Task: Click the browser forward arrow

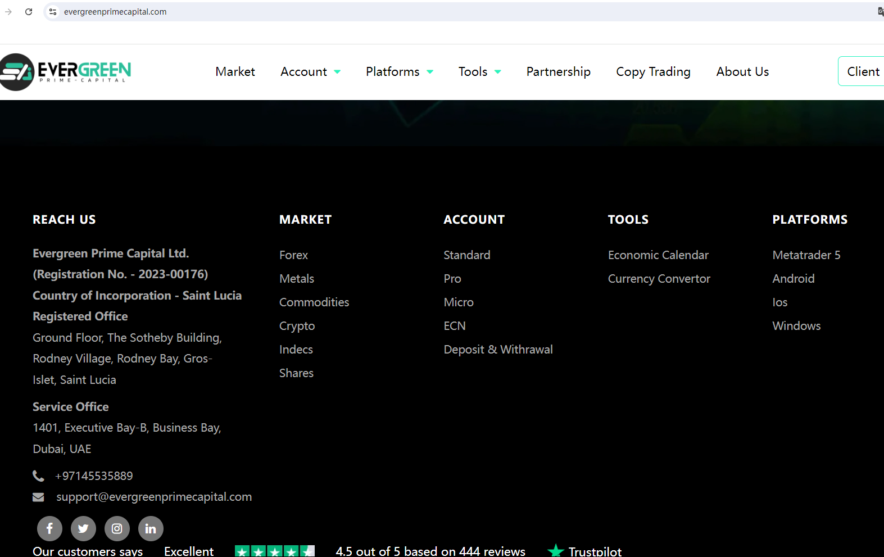Action: click(x=8, y=12)
